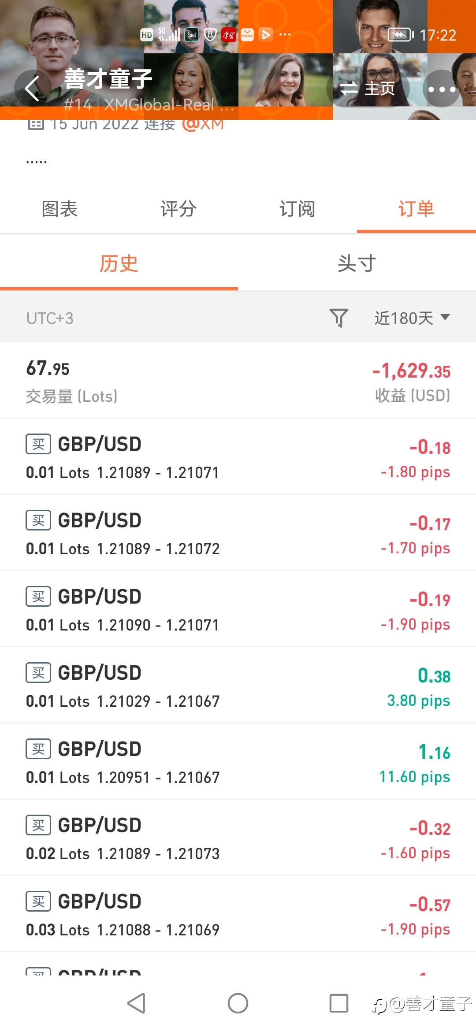Screen dimensions: 476x1031
Task: Tap the back arrow icon
Action: tap(32, 89)
